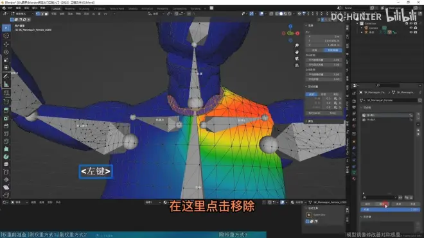This screenshot has height=238, width=424.
Task: Toggle armature row visibility eye in outliner
Action: pyautogui.click(x=411, y=32)
